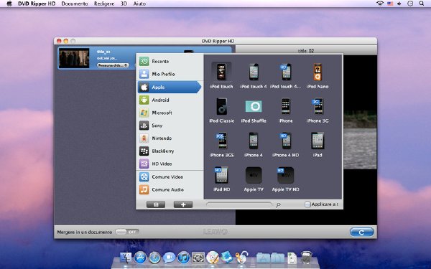
Task: Click the grid view button in profile panel
Action: (x=156, y=204)
